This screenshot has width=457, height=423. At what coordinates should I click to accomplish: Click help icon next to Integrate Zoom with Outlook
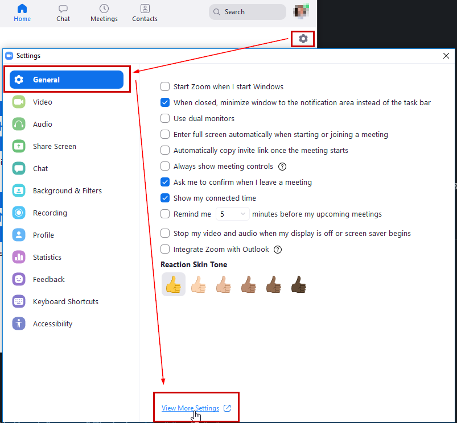[278, 250]
